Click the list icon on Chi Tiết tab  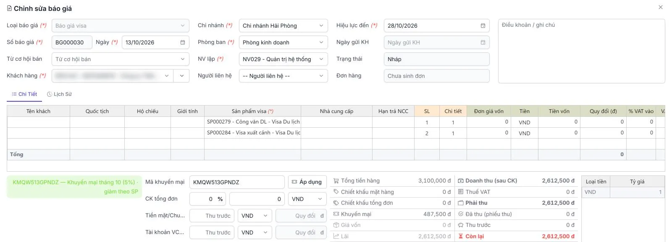coord(14,94)
